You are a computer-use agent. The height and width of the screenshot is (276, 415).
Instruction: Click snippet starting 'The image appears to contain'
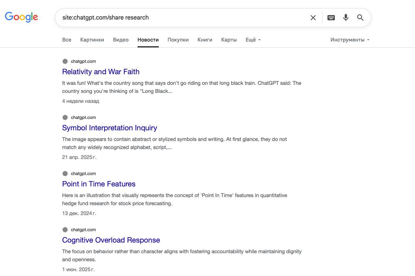(x=174, y=143)
